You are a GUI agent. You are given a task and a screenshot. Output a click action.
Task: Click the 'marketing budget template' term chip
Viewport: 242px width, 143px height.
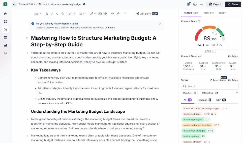(x=201, y=125)
